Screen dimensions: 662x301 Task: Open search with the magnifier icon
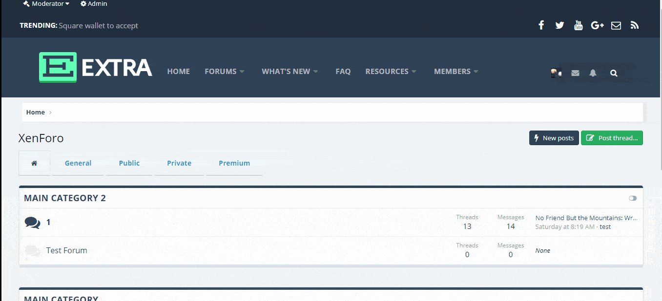(614, 73)
